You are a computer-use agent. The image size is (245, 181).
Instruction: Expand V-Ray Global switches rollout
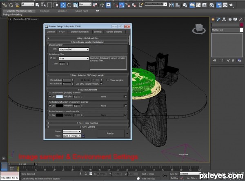[x=87, y=38]
